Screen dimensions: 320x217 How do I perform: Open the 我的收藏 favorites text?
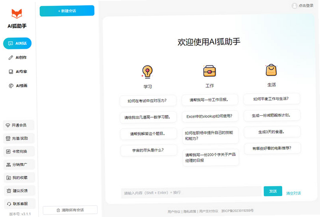20,178
